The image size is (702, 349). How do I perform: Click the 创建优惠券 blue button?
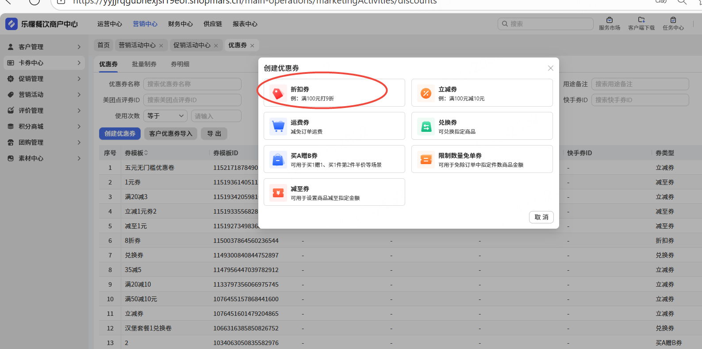click(x=120, y=134)
